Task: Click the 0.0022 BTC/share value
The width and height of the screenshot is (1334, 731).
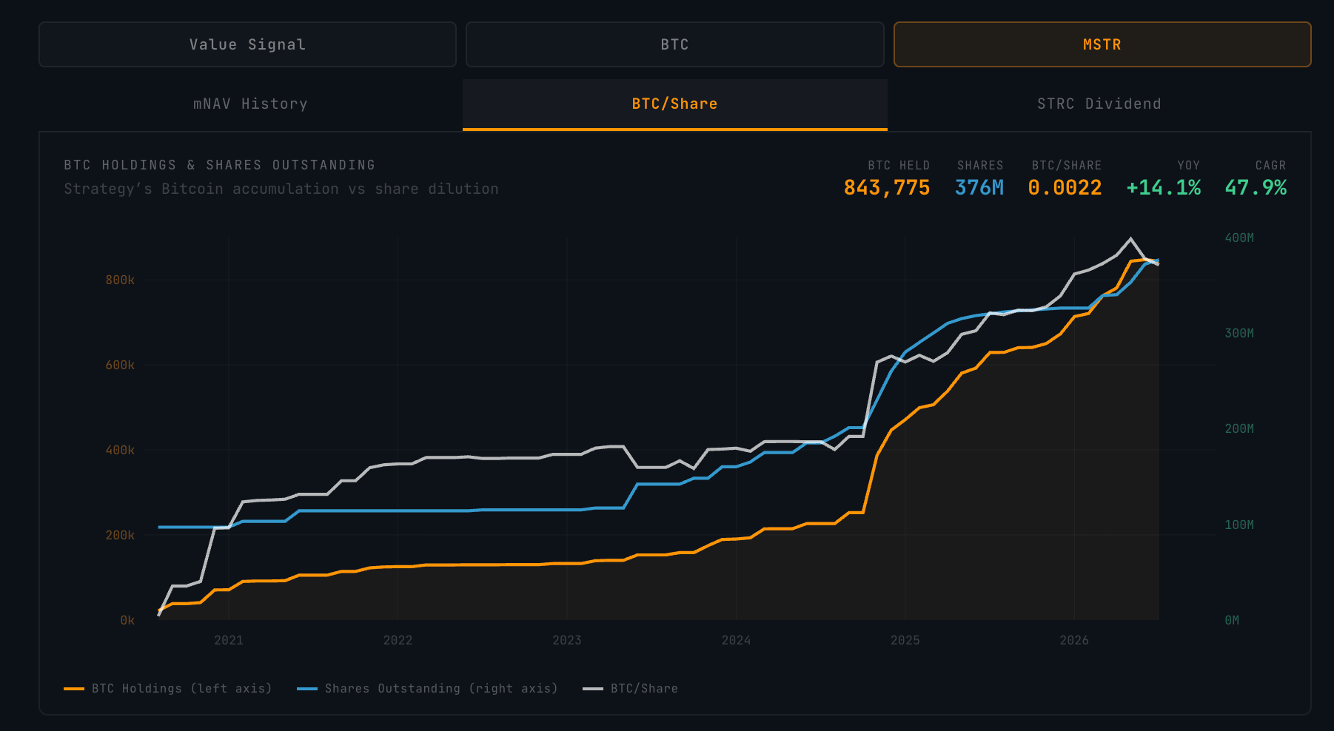Action: (x=1065, y=188)
